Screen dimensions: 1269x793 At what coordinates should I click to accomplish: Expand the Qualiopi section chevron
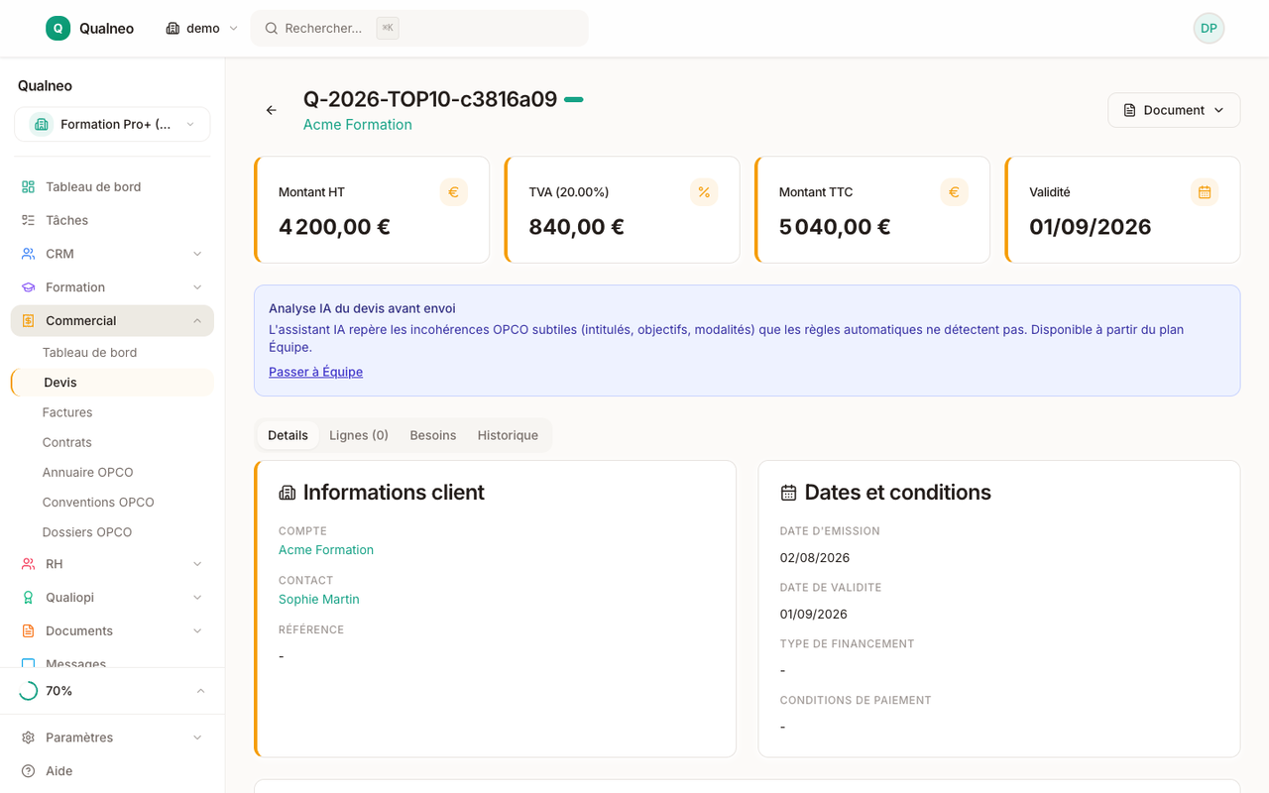tap(197, 598)
